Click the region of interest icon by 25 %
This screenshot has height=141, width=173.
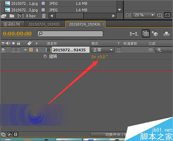click(160, 15)
